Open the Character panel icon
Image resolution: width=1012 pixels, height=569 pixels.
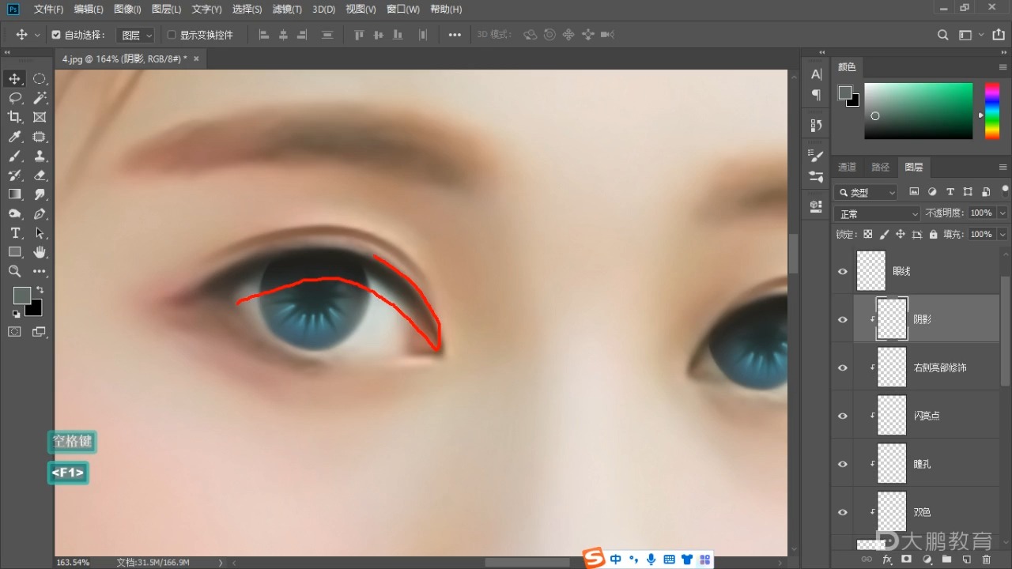[816, 74]
